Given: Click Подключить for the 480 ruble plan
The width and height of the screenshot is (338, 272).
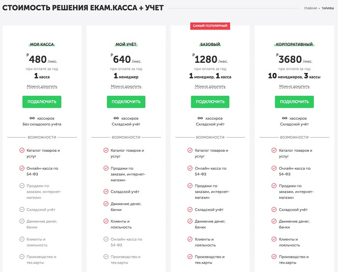Looking at the screenshot, I should click(x=42, y=102).
